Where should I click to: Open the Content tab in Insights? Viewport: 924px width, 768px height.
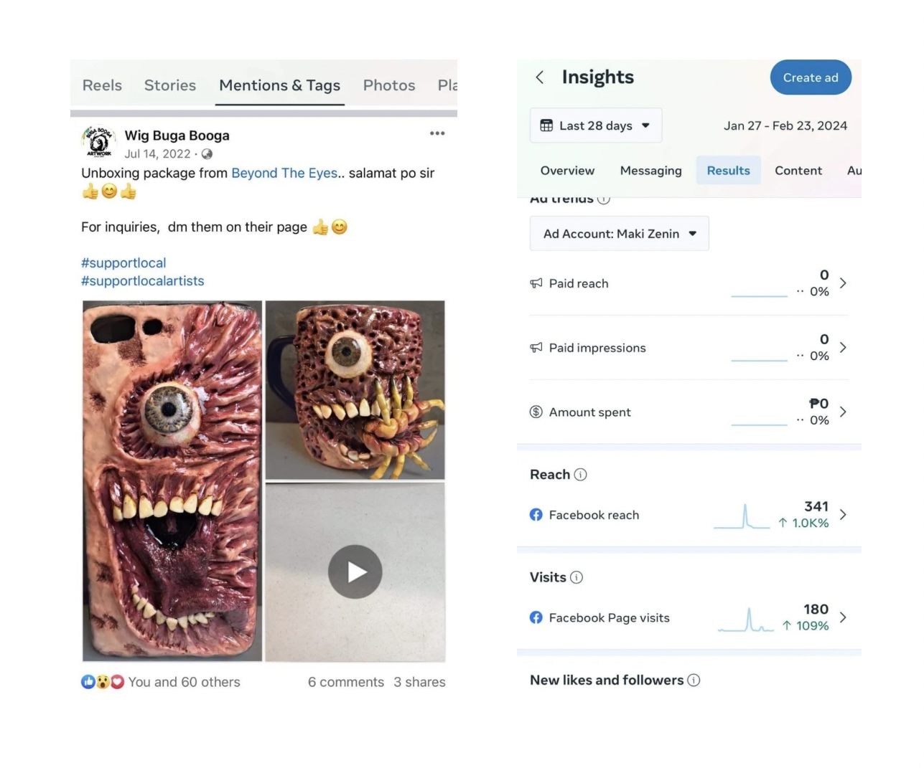coord(798,171)
